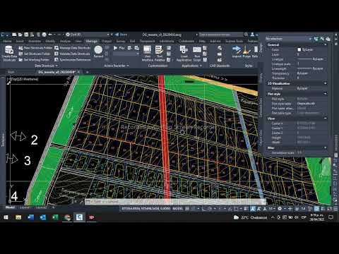The height and width of the screenshot is (254, 339).
Task: Click the Share button in title bar
Action: coord(121,35)
